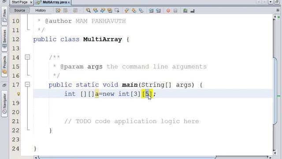282x159 pixels.
Task: Click the method name main
Action: click(x=130, y=85)
